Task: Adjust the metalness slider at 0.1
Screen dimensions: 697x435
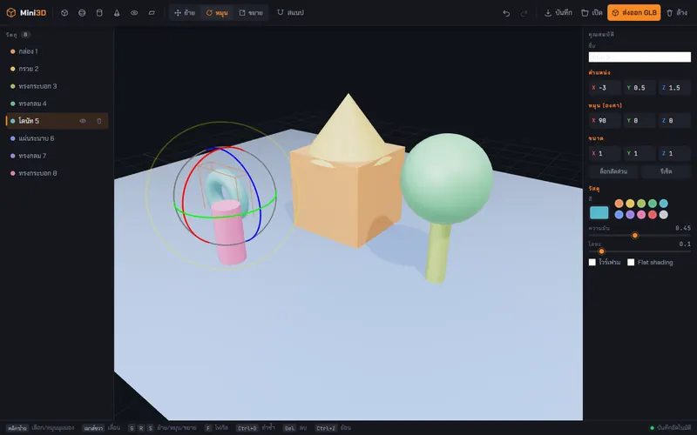Action: click(x=601, y=251)
